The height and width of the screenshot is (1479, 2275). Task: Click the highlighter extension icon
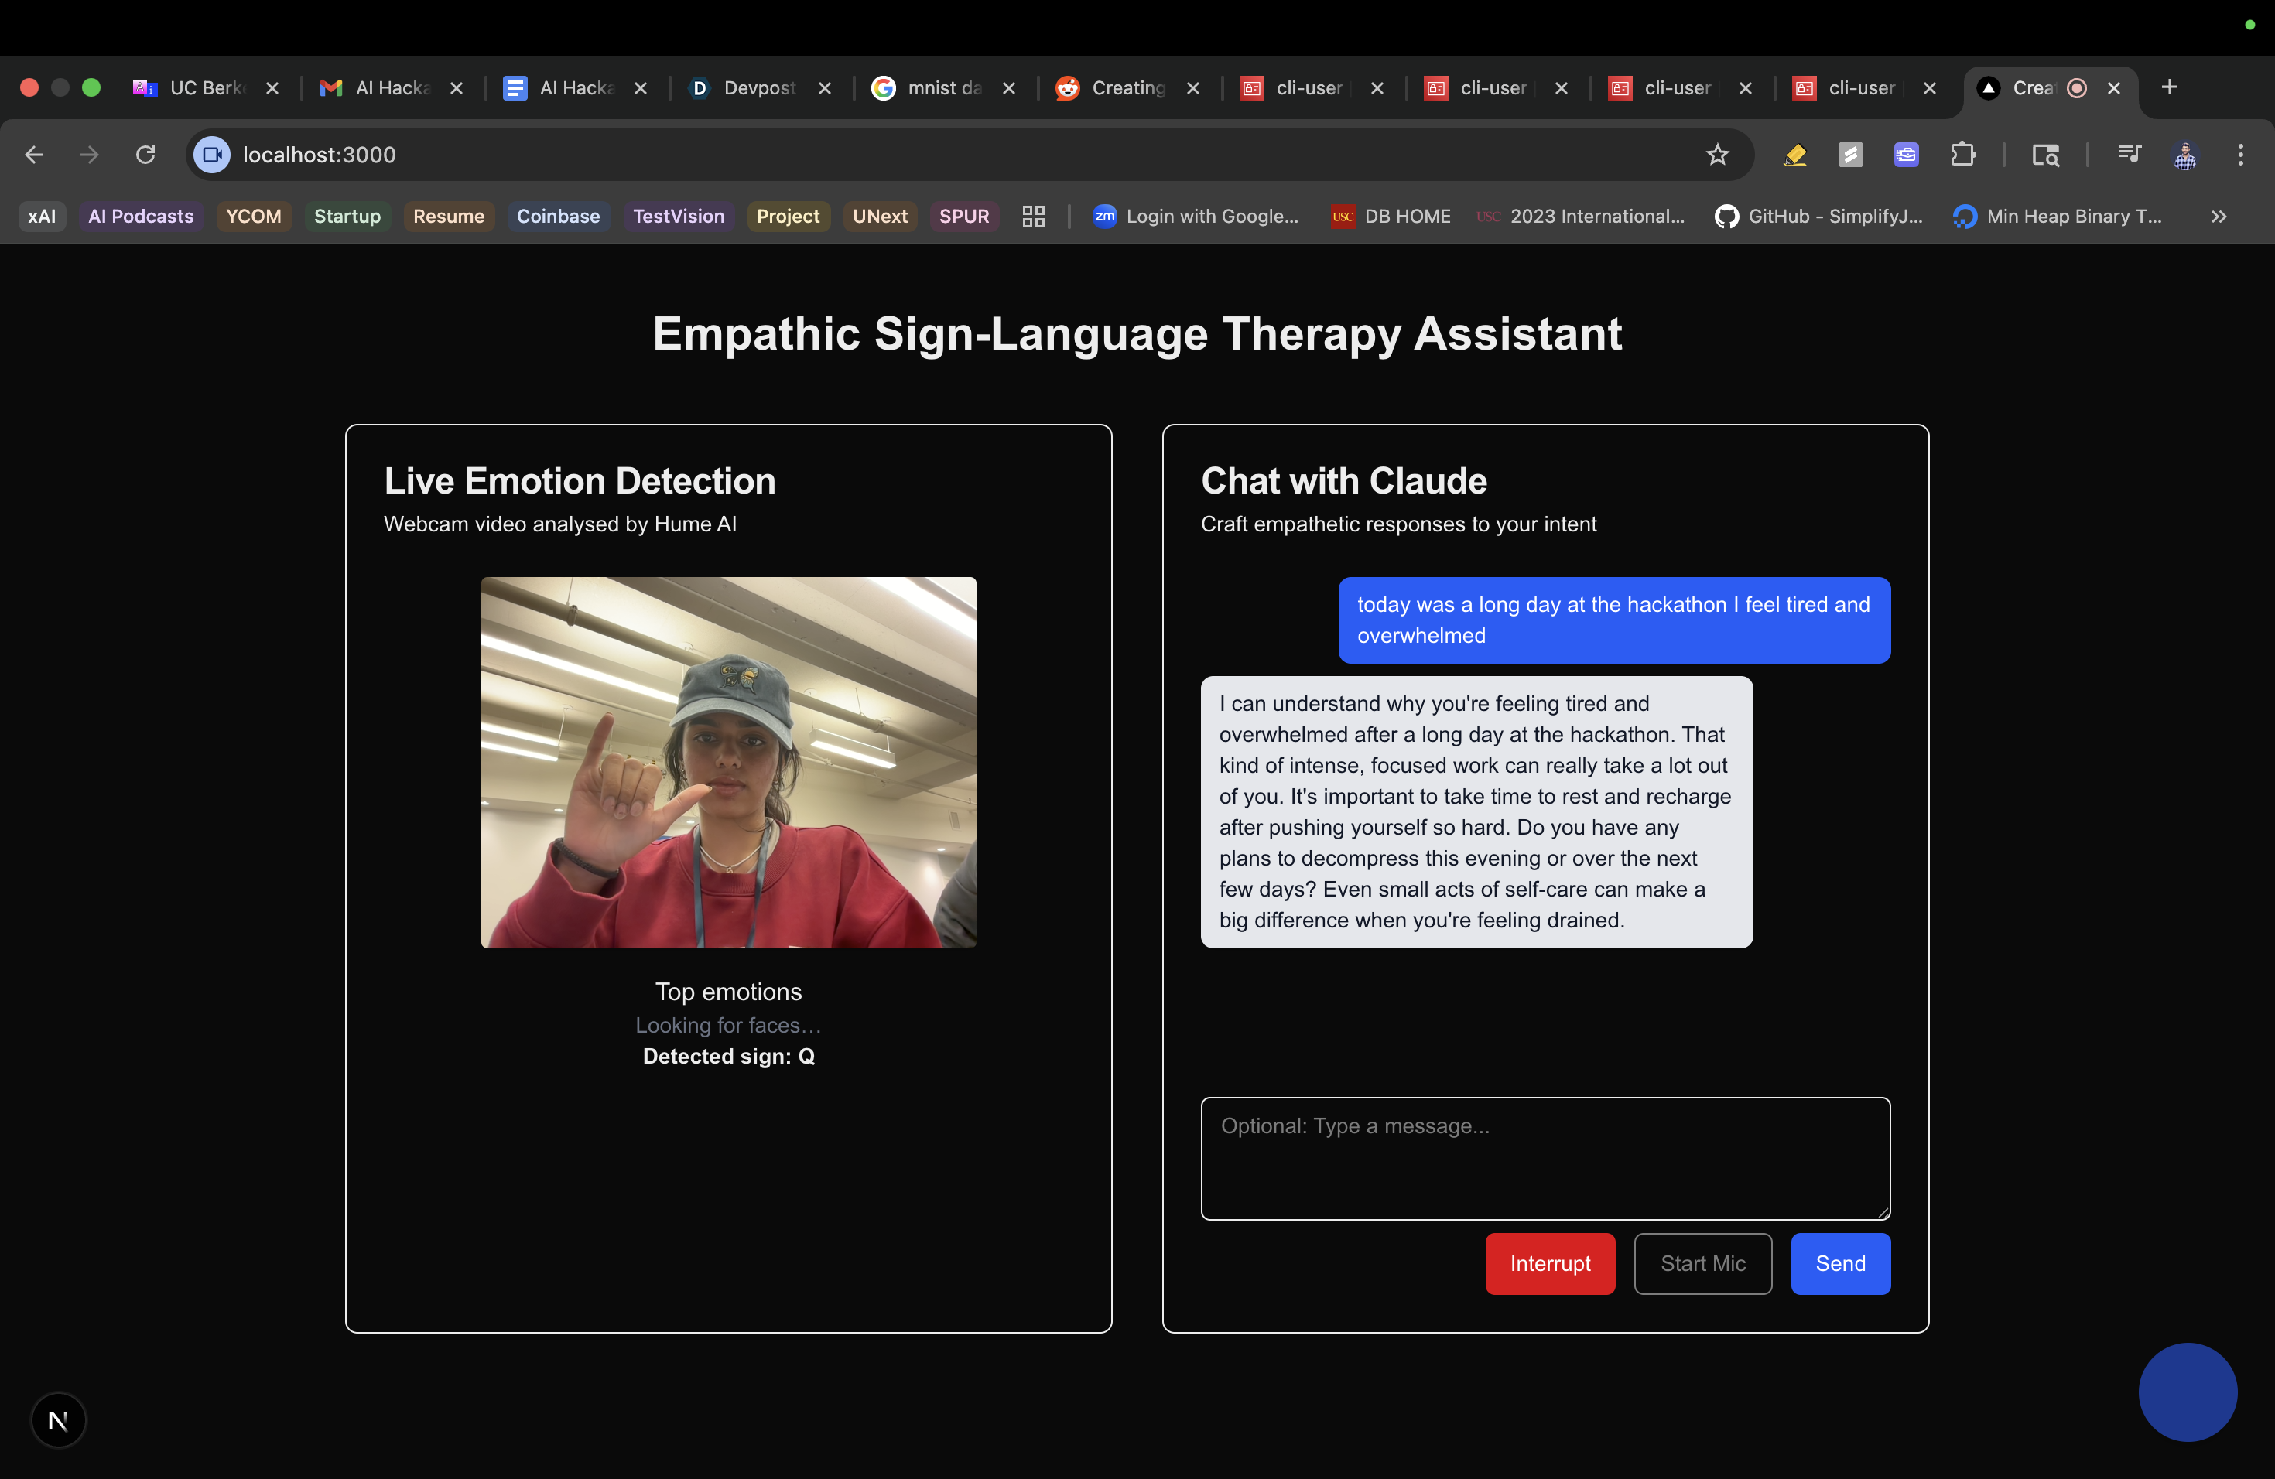tap(1794, 155)
